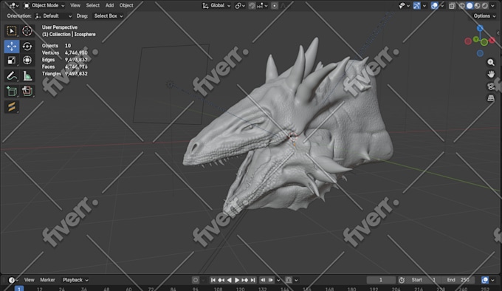This screenshot has height=291, width=502.
Task: Click the frame 1 playhead marker
Action: (x=19, y=289)
